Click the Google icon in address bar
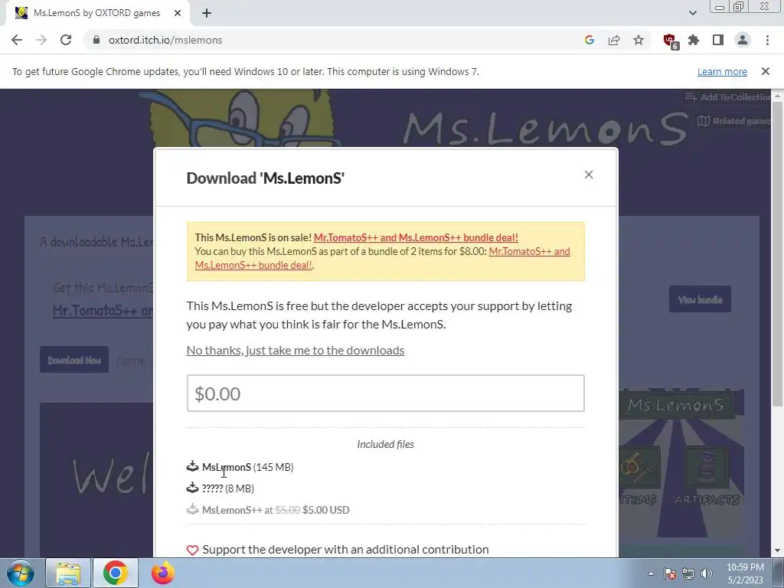 [x=590, y=40]
